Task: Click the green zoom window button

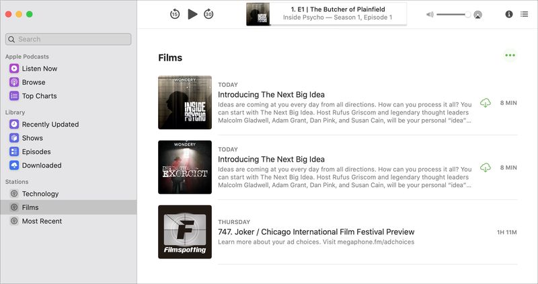Action: point(30,14)
